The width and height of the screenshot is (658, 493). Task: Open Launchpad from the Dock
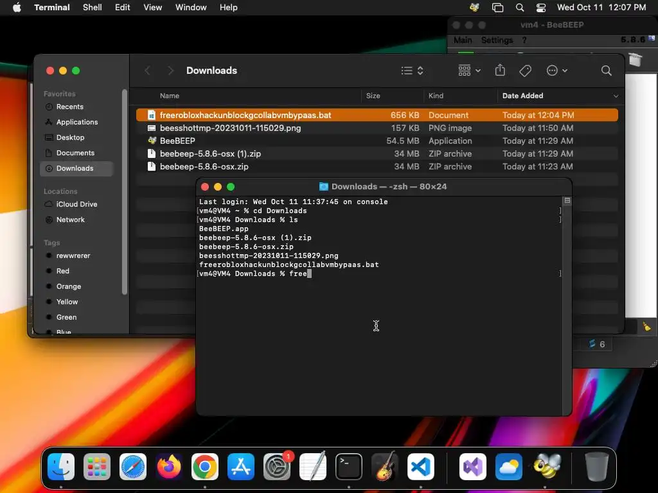click(x=97, y=467)
